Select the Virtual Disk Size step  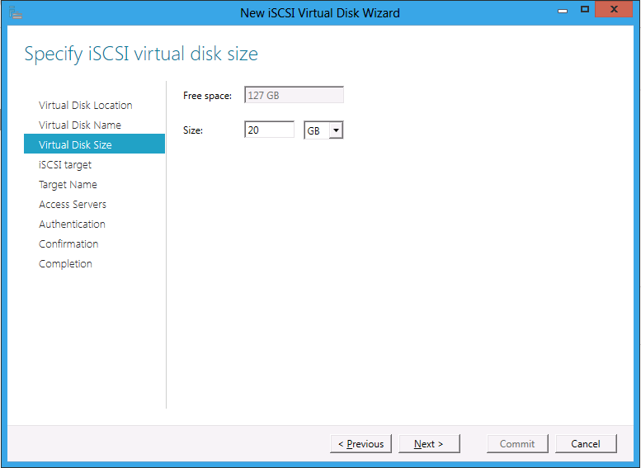[94, 144]
